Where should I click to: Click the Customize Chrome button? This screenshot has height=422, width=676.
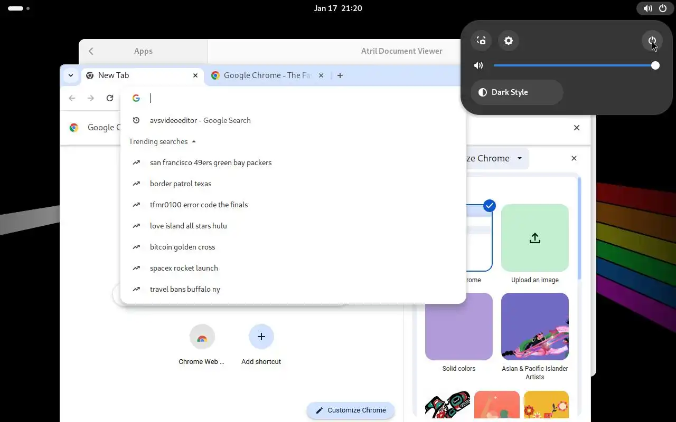tap(351, 410)
